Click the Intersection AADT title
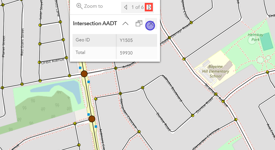This screenshot has height=150, width=275. pos(95,23)
